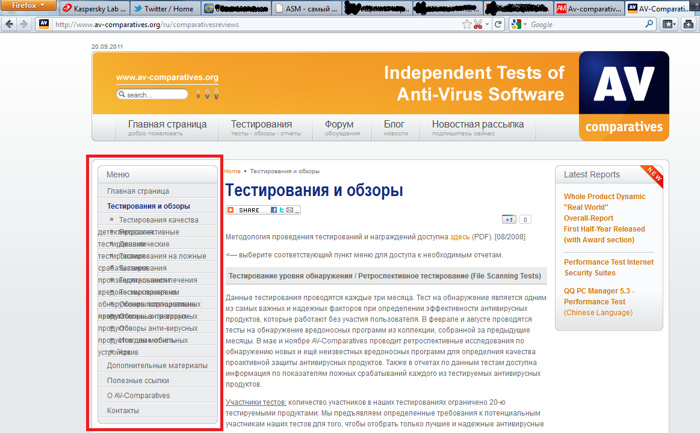Click the blue magnifier in Google search box
Screen dimensions: 700x433
[649, 24]
